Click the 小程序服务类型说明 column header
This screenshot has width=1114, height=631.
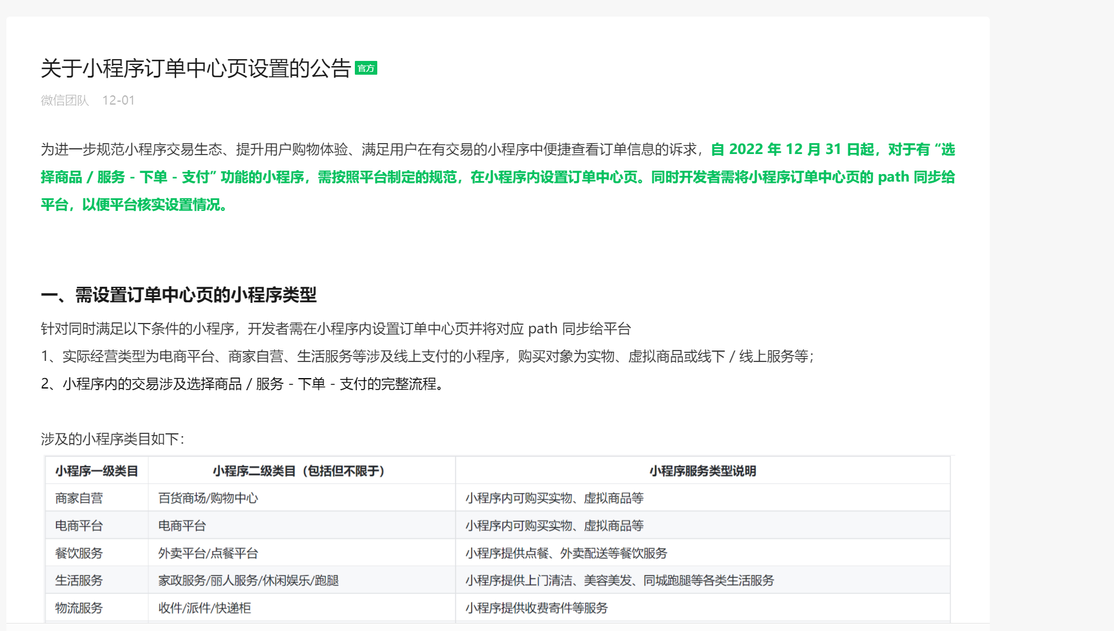[702, 471]
